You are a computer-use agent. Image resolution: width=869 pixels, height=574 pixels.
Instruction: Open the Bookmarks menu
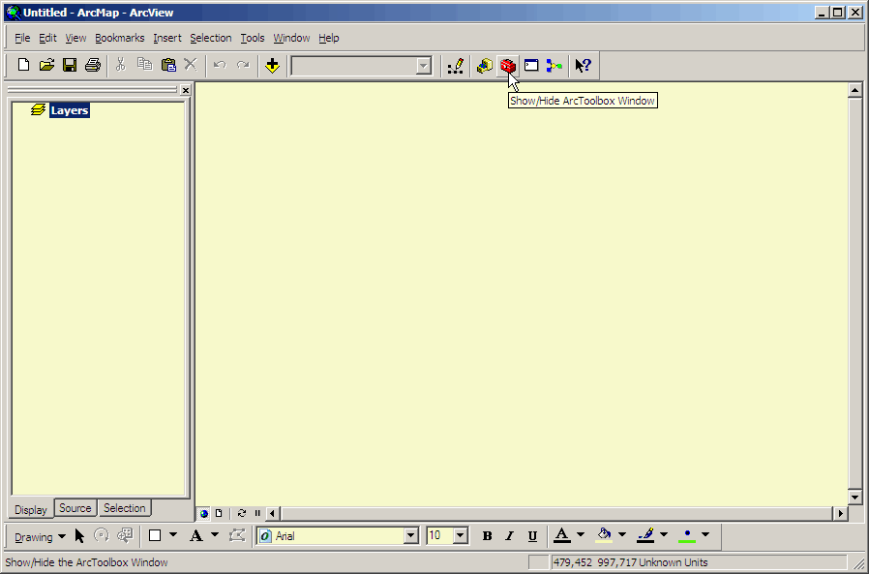pos(120,39)
